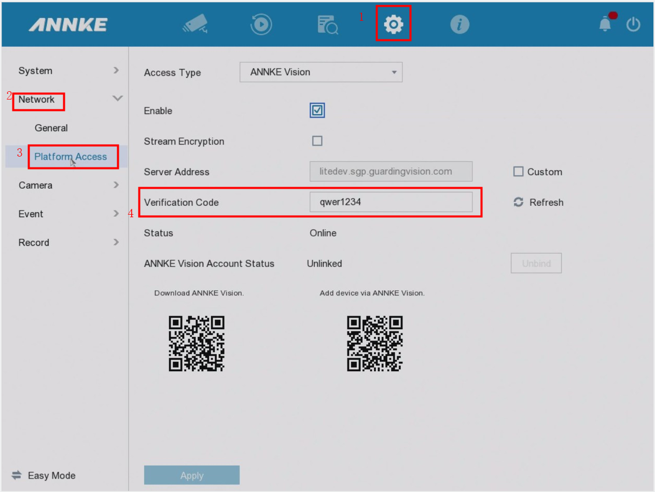Check the Custom server address checkbox
The height and width of the screenshot is (492, 655).
coord(518,172)
